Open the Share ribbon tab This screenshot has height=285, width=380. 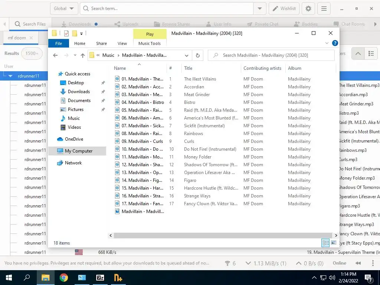click(x=101, y=43)
